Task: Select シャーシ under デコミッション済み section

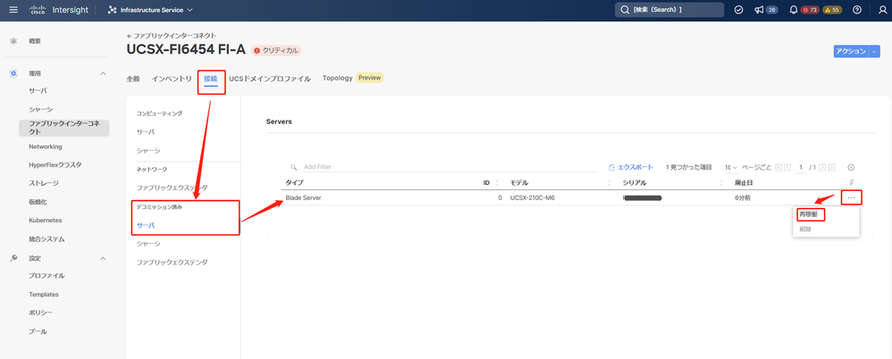Action: pyautogui.click(x=148, y=244)
